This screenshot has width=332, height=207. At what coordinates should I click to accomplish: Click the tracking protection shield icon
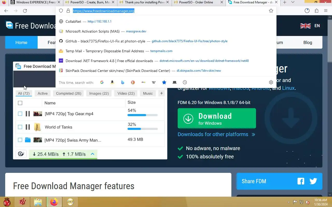[61, 11]
